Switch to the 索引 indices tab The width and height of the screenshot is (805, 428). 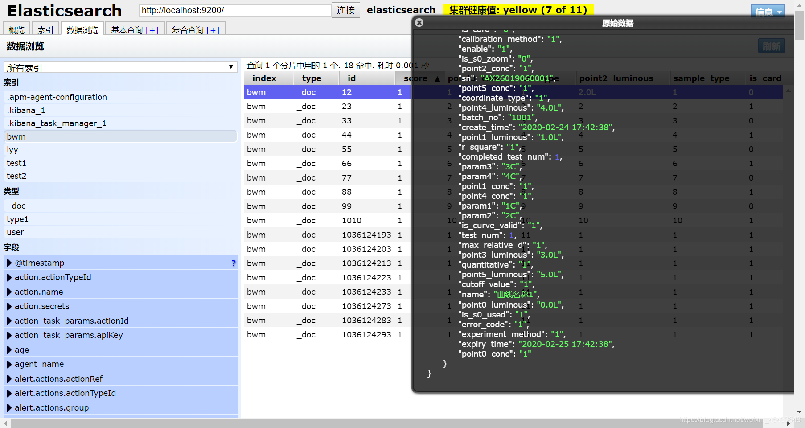(45, 29)
